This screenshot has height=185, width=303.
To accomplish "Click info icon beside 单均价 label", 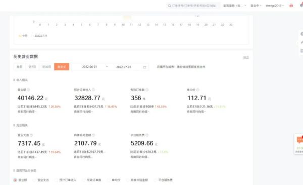I will [197, 90].
